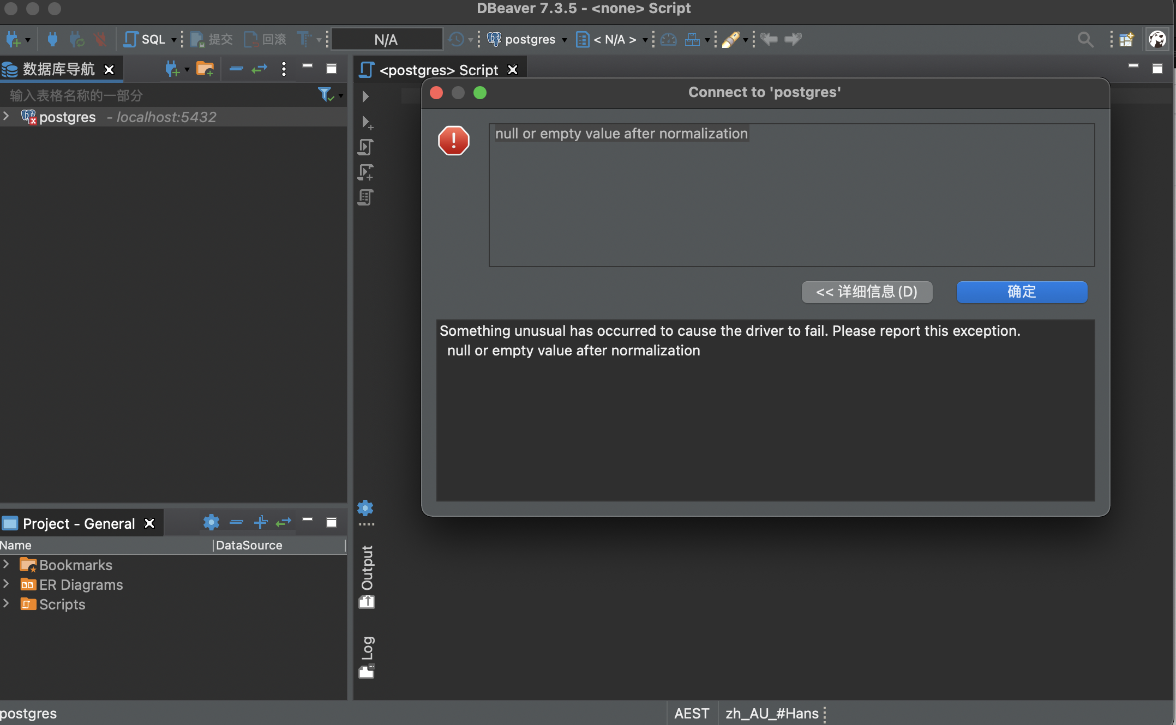This screenshot has width=1176, height=725.
Task: Collapse all in database navigator
Action: pos(236,69)
